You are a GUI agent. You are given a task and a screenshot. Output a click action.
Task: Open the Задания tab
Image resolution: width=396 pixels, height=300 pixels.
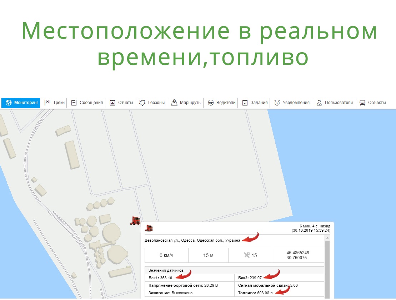click(255, 103)
